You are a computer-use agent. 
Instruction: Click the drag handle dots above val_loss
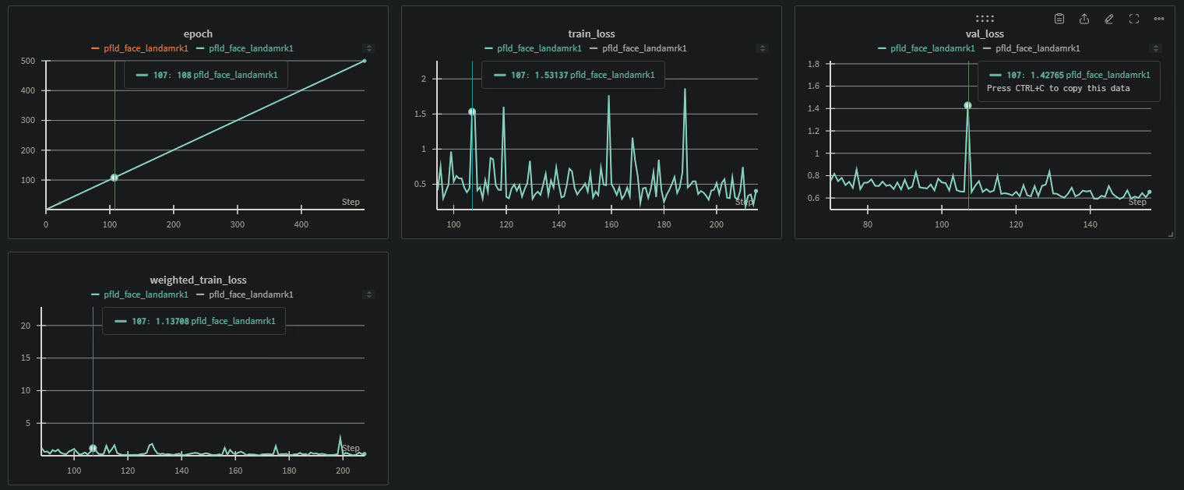(x=985, y=18)
